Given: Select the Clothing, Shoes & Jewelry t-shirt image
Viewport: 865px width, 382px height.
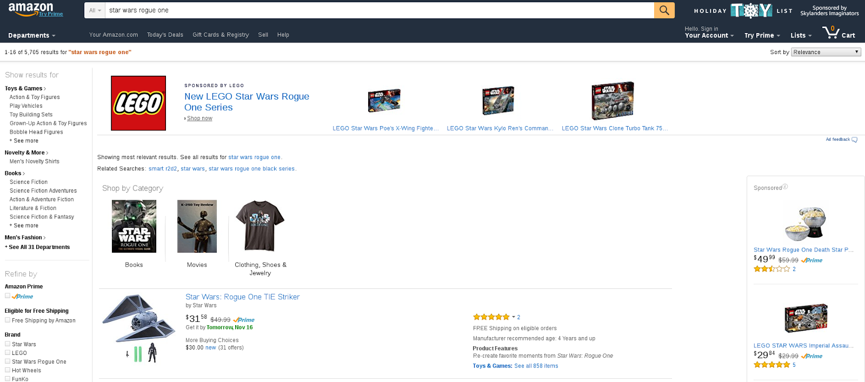Looking at the screenshot, I should (x=260, y=226).
